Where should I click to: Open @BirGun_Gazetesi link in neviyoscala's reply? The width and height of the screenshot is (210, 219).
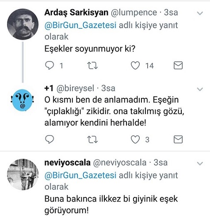point(80,175)
